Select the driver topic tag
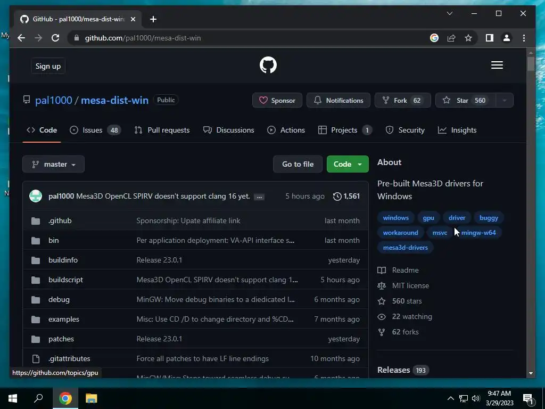The height and width of the screenshot is (409, 545). (x=457, y=218)
